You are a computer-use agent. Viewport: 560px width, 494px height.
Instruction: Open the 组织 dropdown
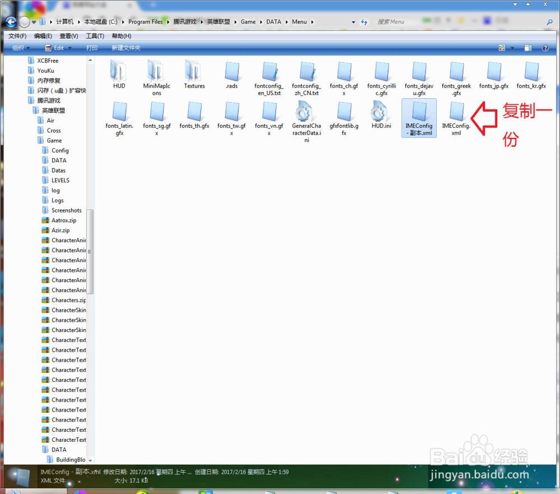(21, 48)
